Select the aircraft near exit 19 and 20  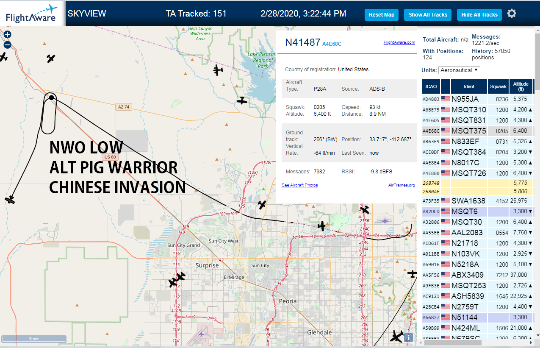tap(322, 226)
